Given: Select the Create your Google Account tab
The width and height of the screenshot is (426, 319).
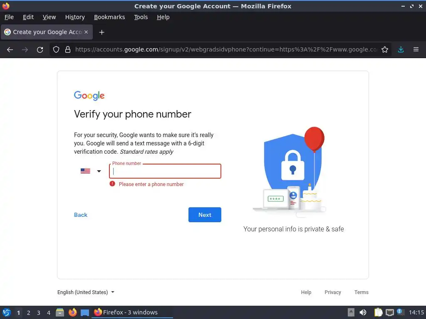Looking at the screenshot, I should (x=47, y=32).
